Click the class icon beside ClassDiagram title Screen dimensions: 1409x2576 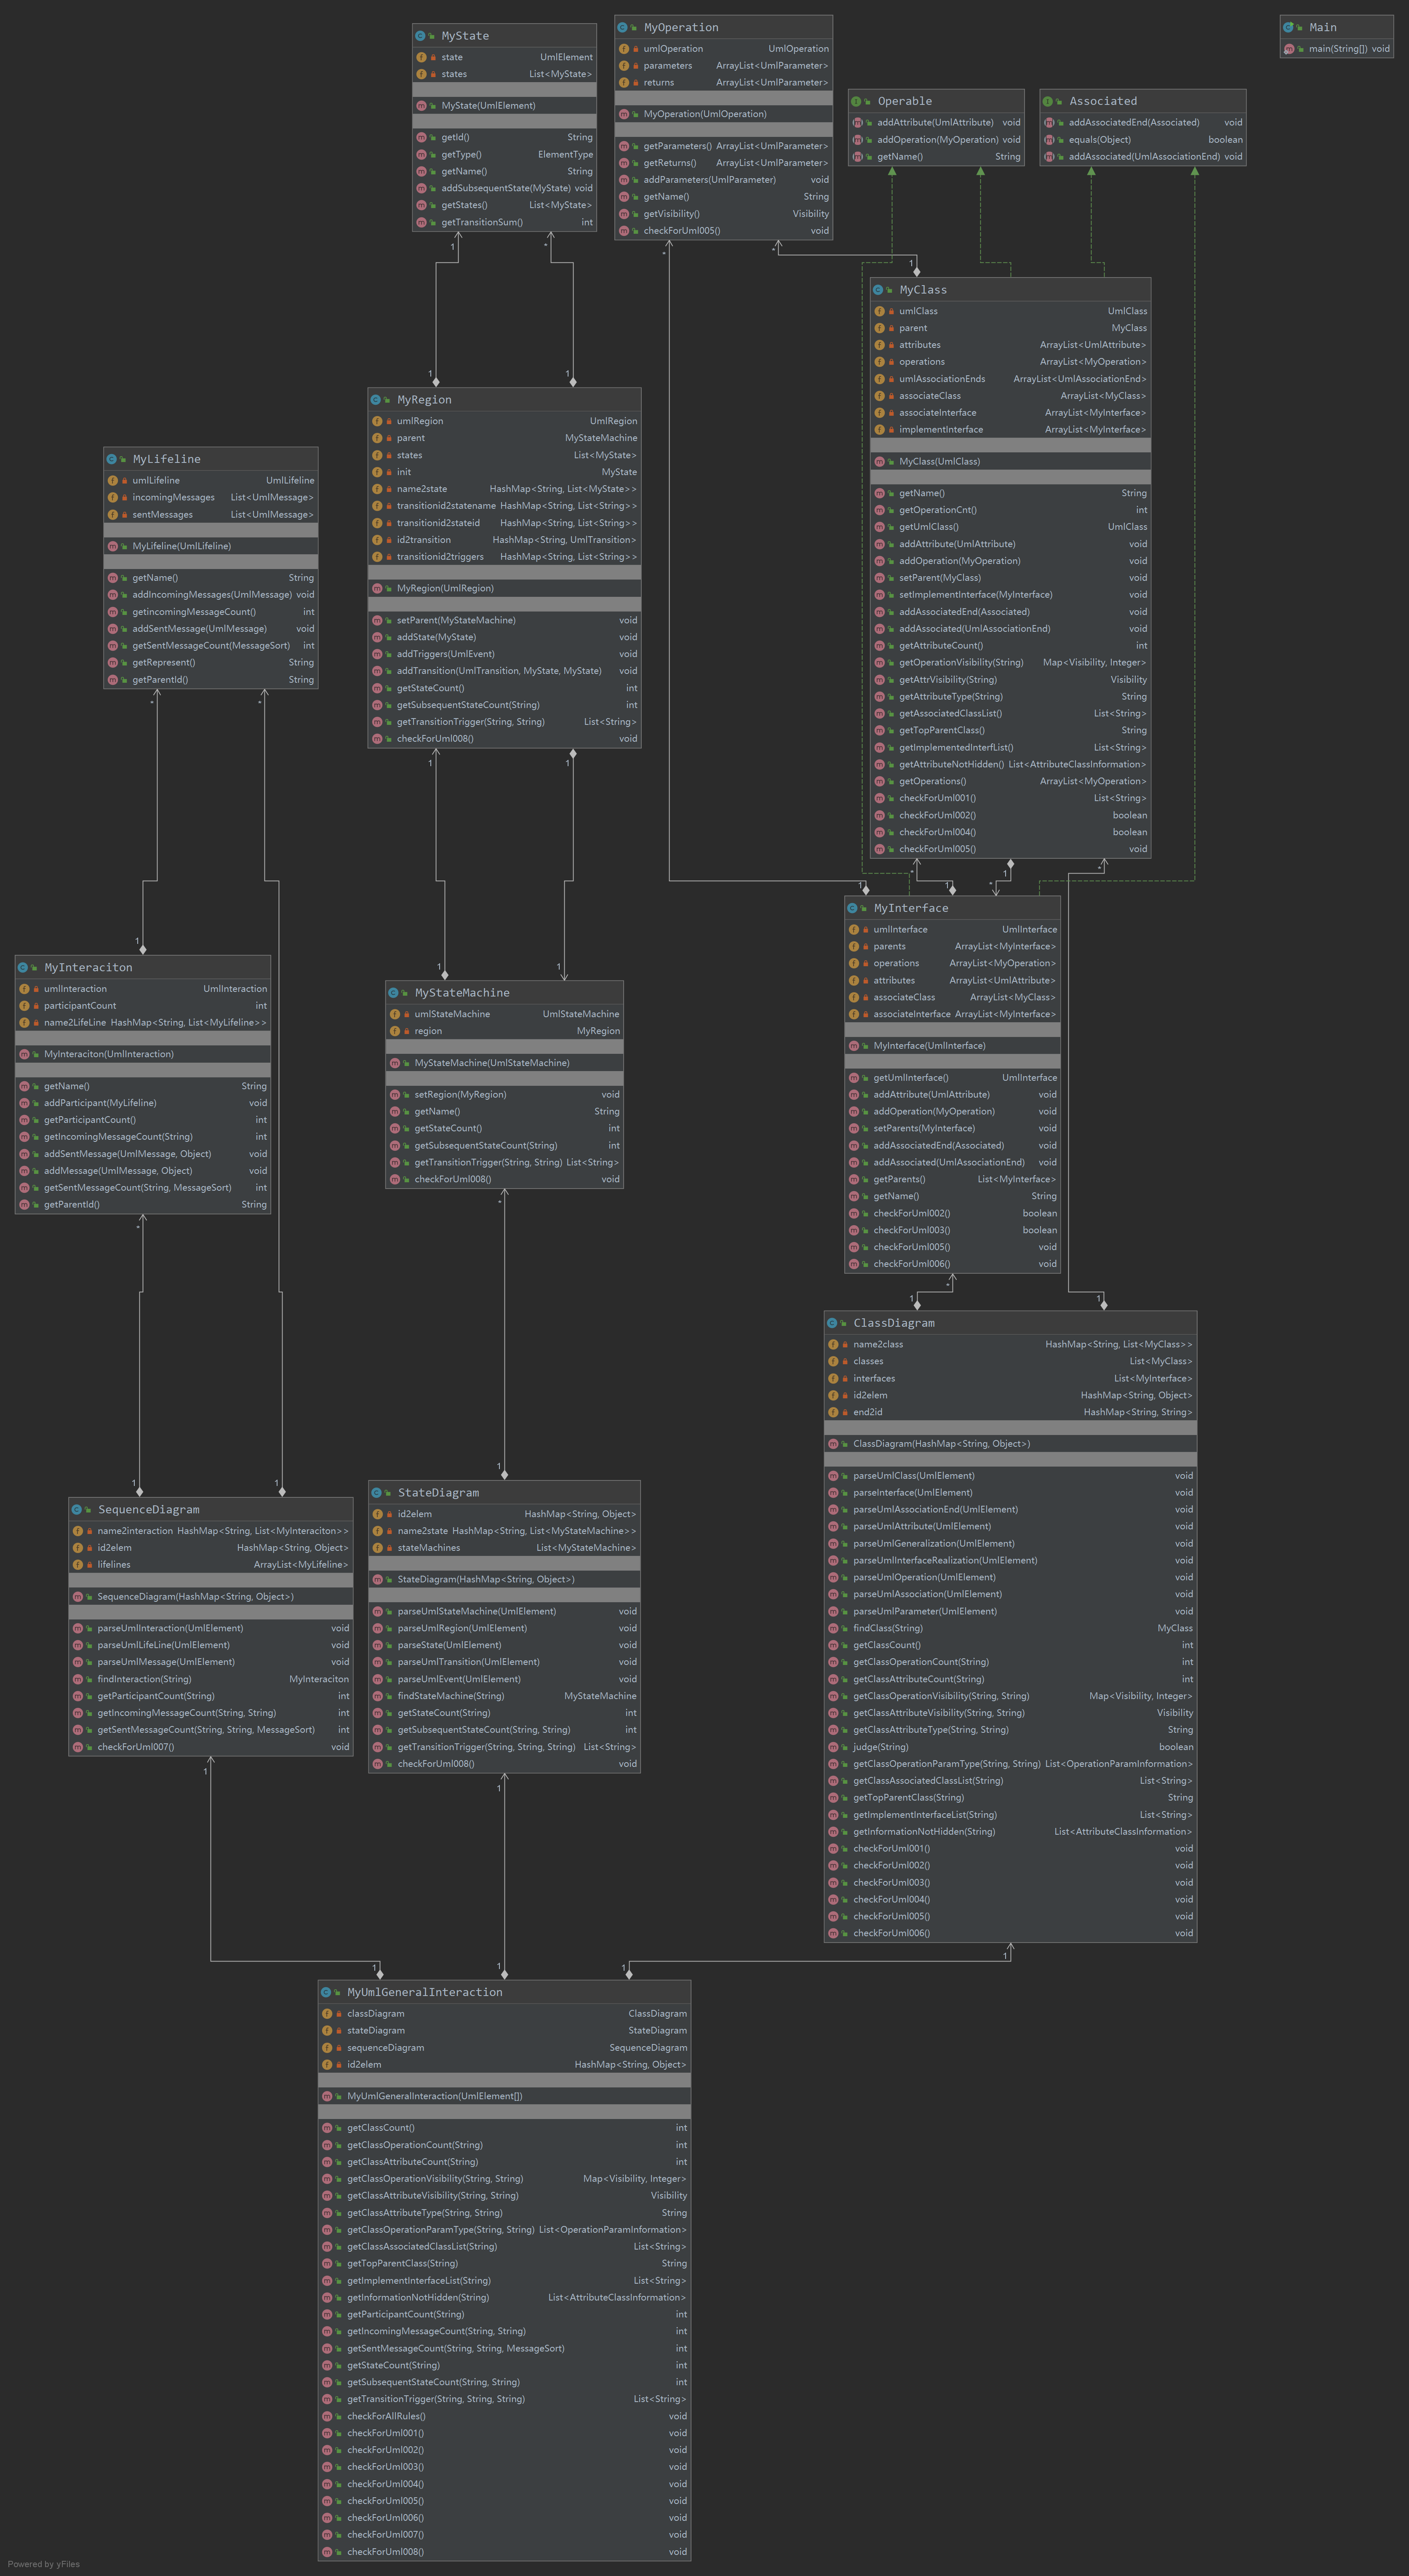pos(832,1323)
